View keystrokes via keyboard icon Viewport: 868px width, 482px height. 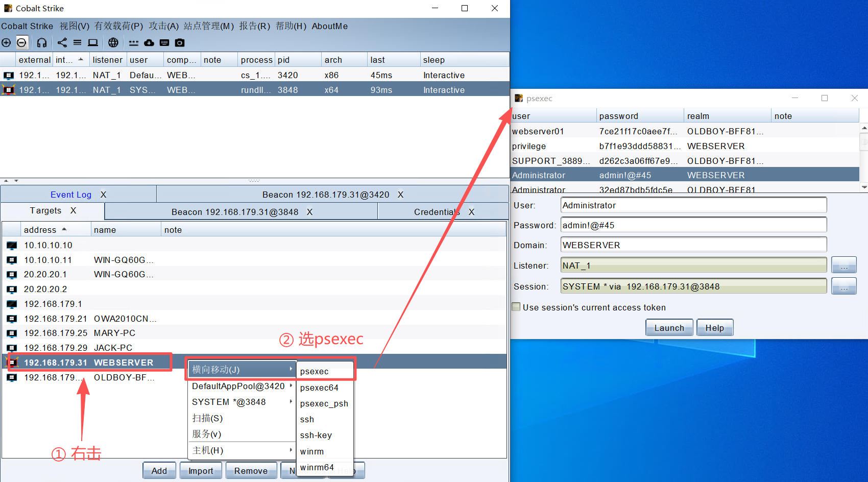click(164, 43)
